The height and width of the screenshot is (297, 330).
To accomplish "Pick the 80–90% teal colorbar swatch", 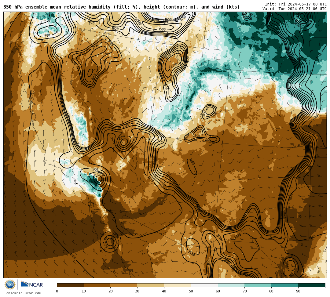I will [x=285, y=285].
